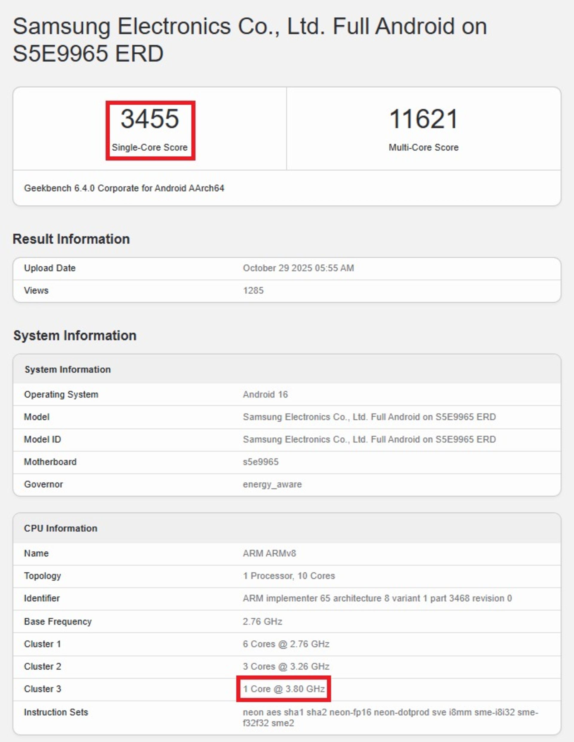Click the Samsung S5E9965 ERD page title

[x=249, y=40]
